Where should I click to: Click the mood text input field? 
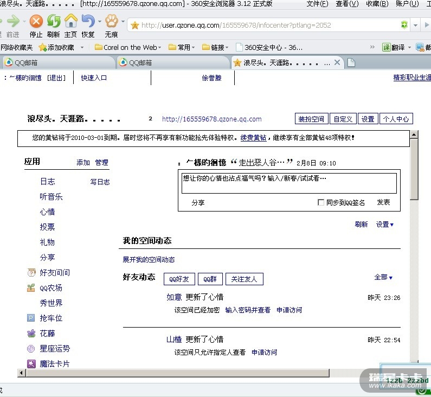point(289,183)
